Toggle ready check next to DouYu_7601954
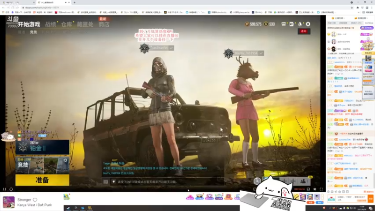Image resolution: width=375 pixels, height=211 pixels. [261, 53]
